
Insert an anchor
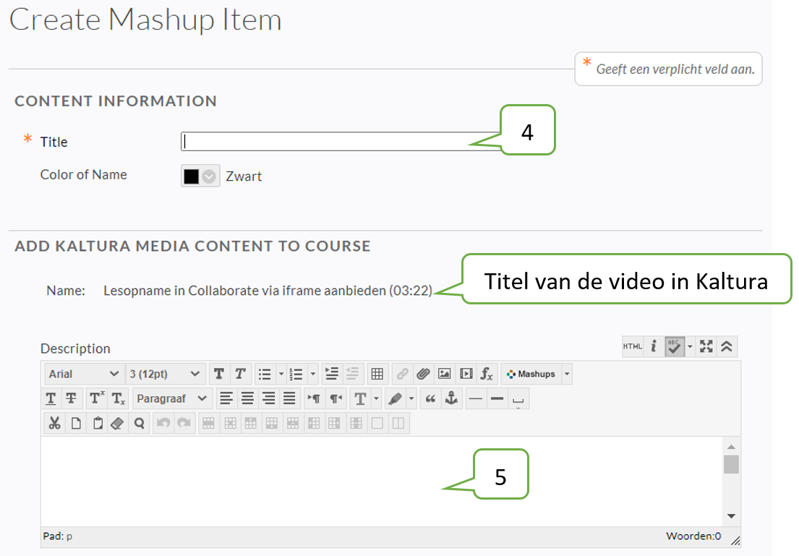tap(451, 398)
